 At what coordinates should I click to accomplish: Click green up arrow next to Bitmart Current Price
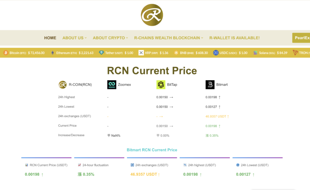coord(220,126)
